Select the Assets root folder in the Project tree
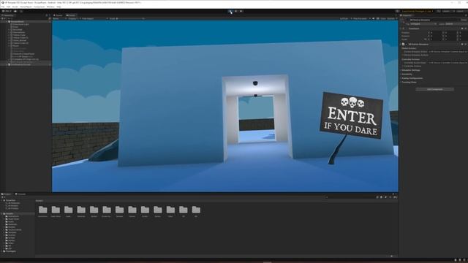This screenshot has height=263, width=468. click(x=10, y=213)
